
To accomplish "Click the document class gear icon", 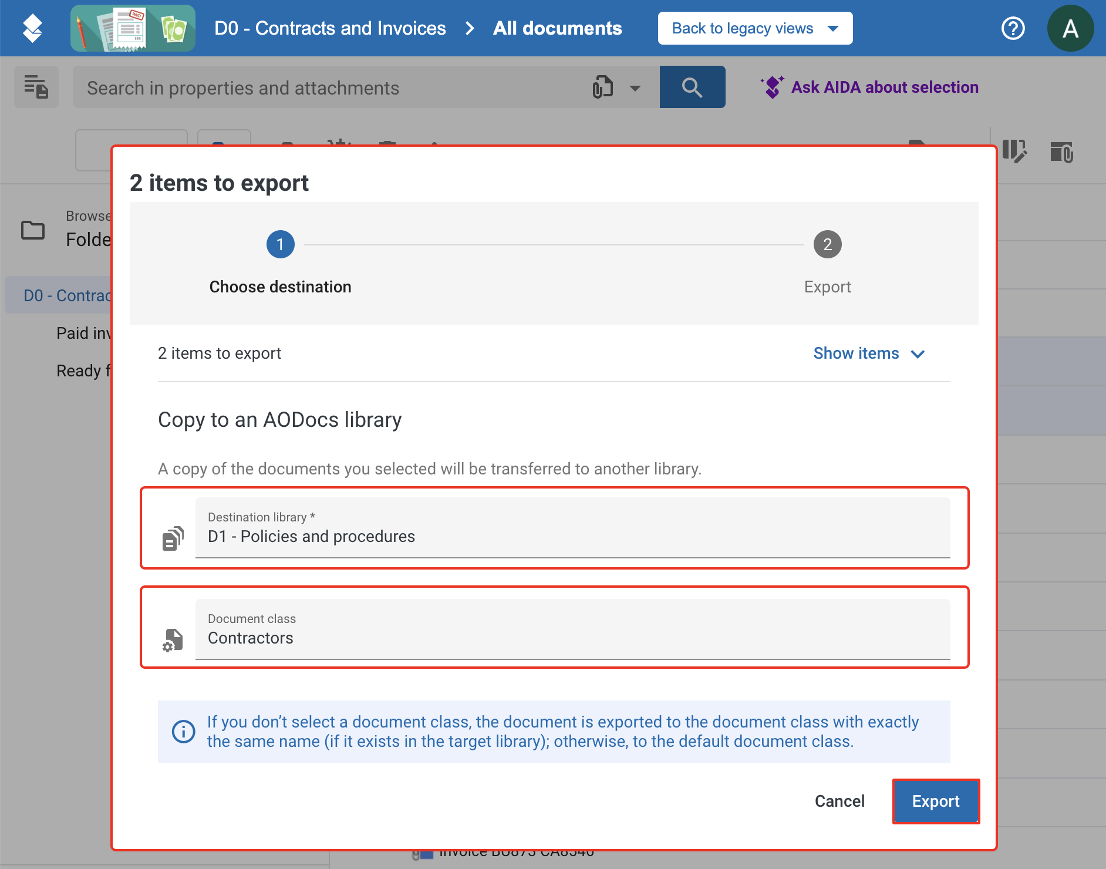I will (x=173, y=640).
